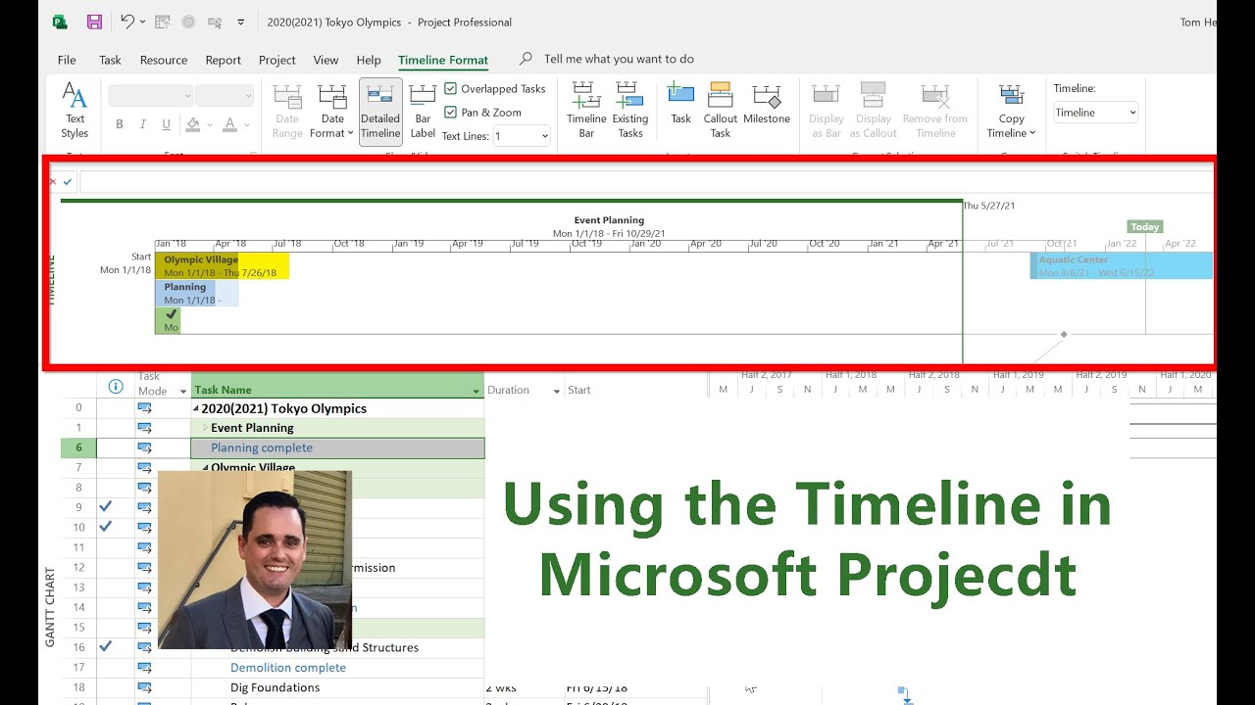Click the Undo arrow icon

(x=127, y=22)
